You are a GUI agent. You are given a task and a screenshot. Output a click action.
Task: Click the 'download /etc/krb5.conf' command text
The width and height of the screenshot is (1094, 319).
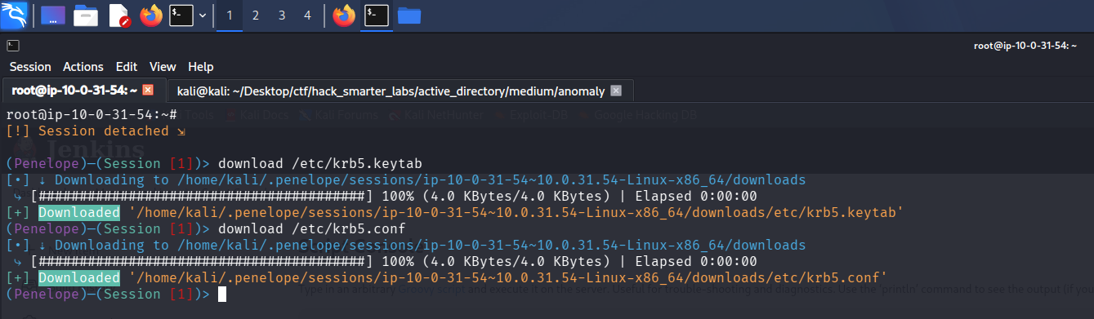[x=311, y=228]
